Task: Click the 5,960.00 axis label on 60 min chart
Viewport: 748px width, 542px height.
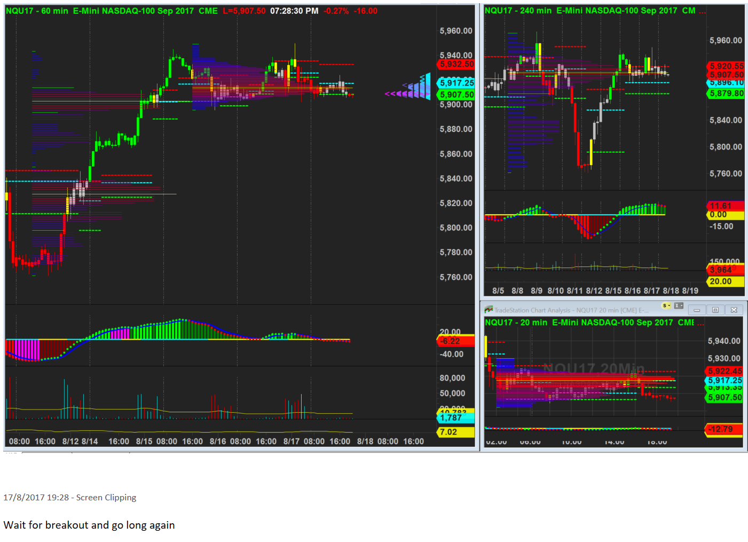Action: click(x=456, y=31)
